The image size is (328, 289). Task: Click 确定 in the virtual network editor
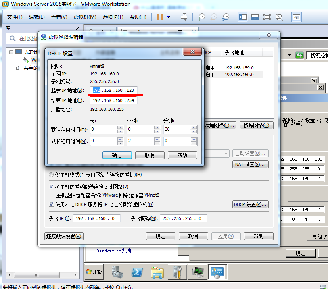click(161, 236)
